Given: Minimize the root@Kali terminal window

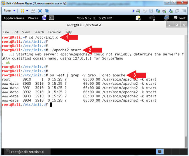Looking at the screenshot, I should pyautogui.click(x=170, y=25).
